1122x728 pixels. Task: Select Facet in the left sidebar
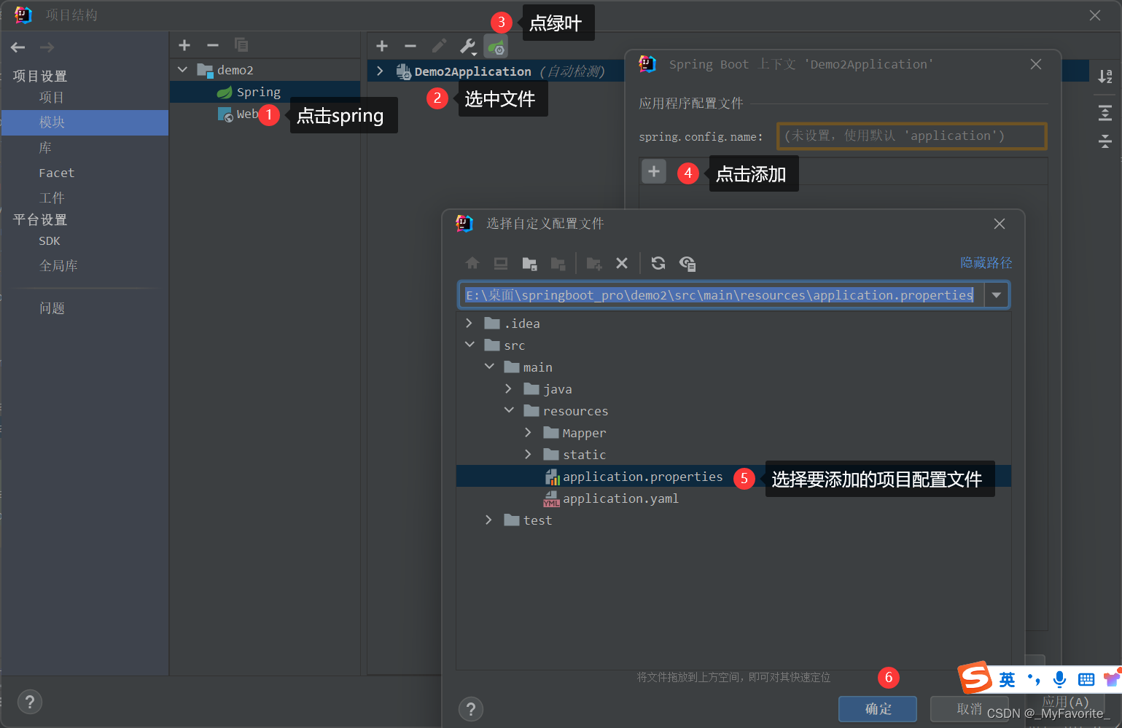click(56, 173)
